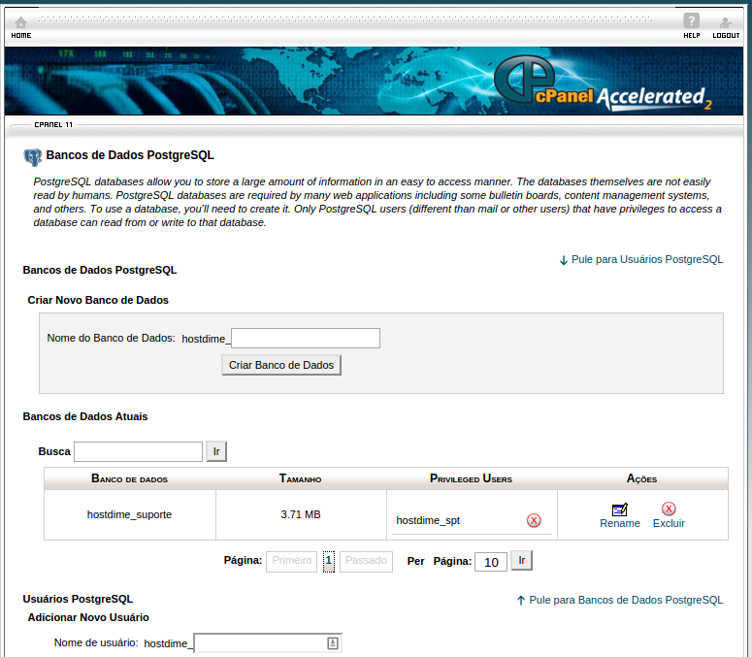The height and width of the screenshot is (657, 752).
Task: Click the Usuários PostgreSQL section heading
Action: 79,599
